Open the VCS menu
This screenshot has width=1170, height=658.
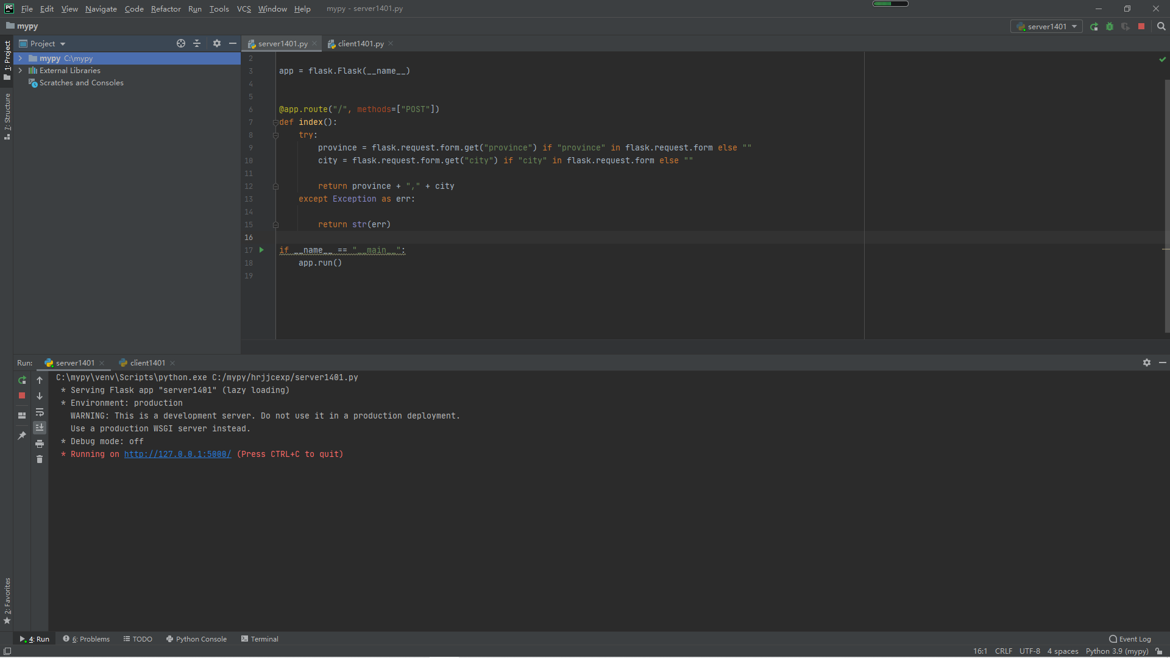coord(244,9)
